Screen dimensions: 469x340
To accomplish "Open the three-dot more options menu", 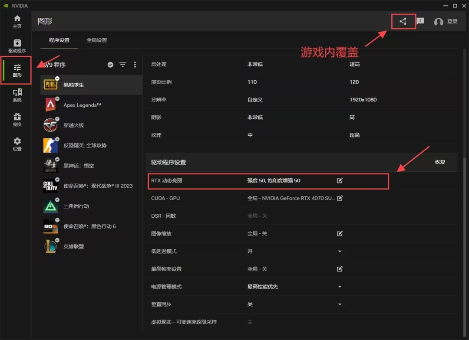I will click(x=135, y=65).
